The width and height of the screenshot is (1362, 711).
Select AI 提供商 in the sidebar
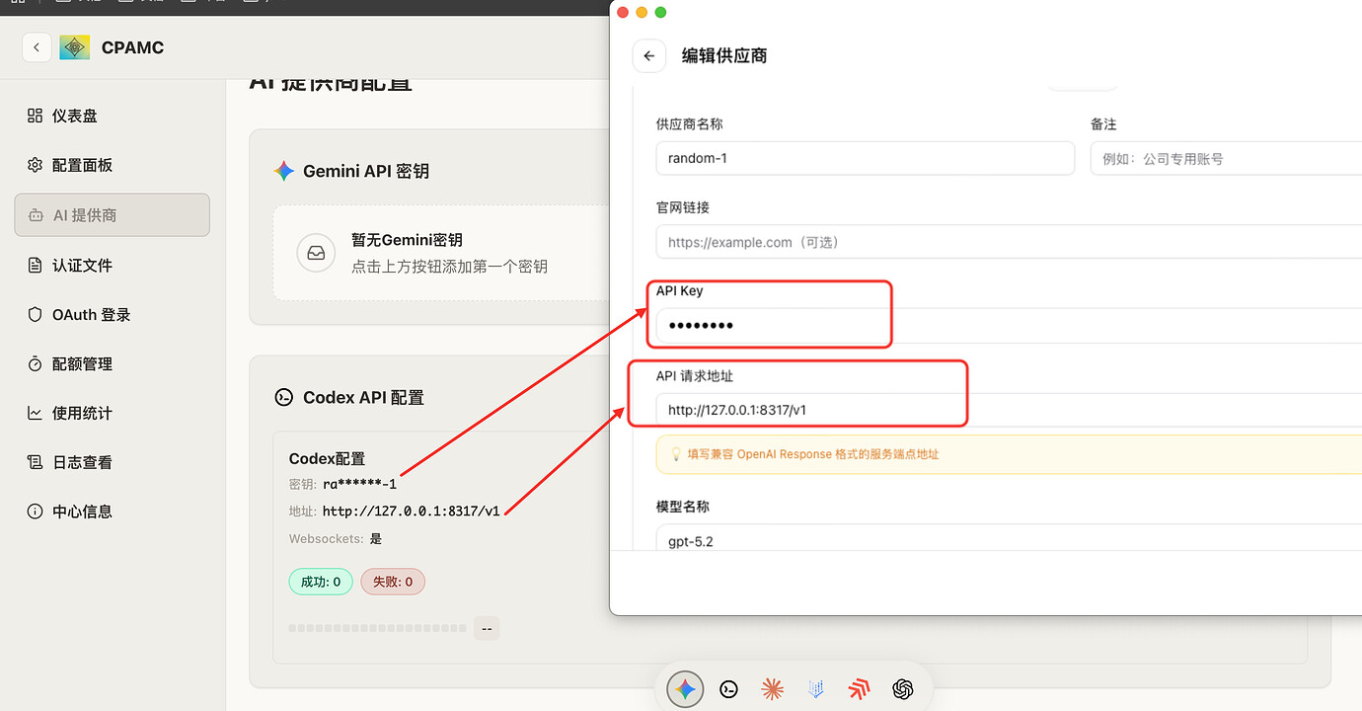point(112,215)
